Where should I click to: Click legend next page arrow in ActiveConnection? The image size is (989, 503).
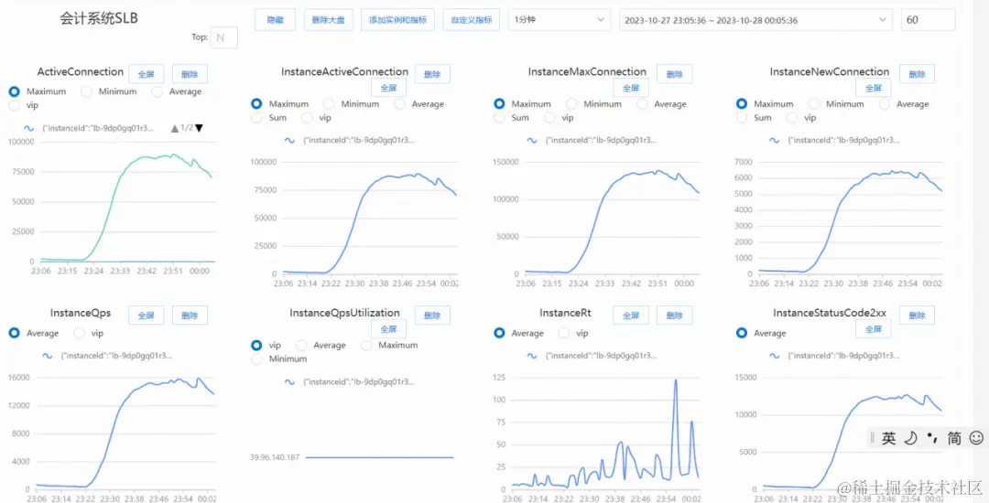[x=200, y=128]
